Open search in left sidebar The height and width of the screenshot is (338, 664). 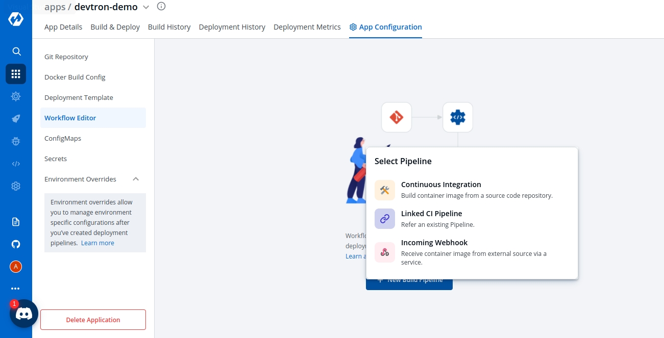coord(16,51)
